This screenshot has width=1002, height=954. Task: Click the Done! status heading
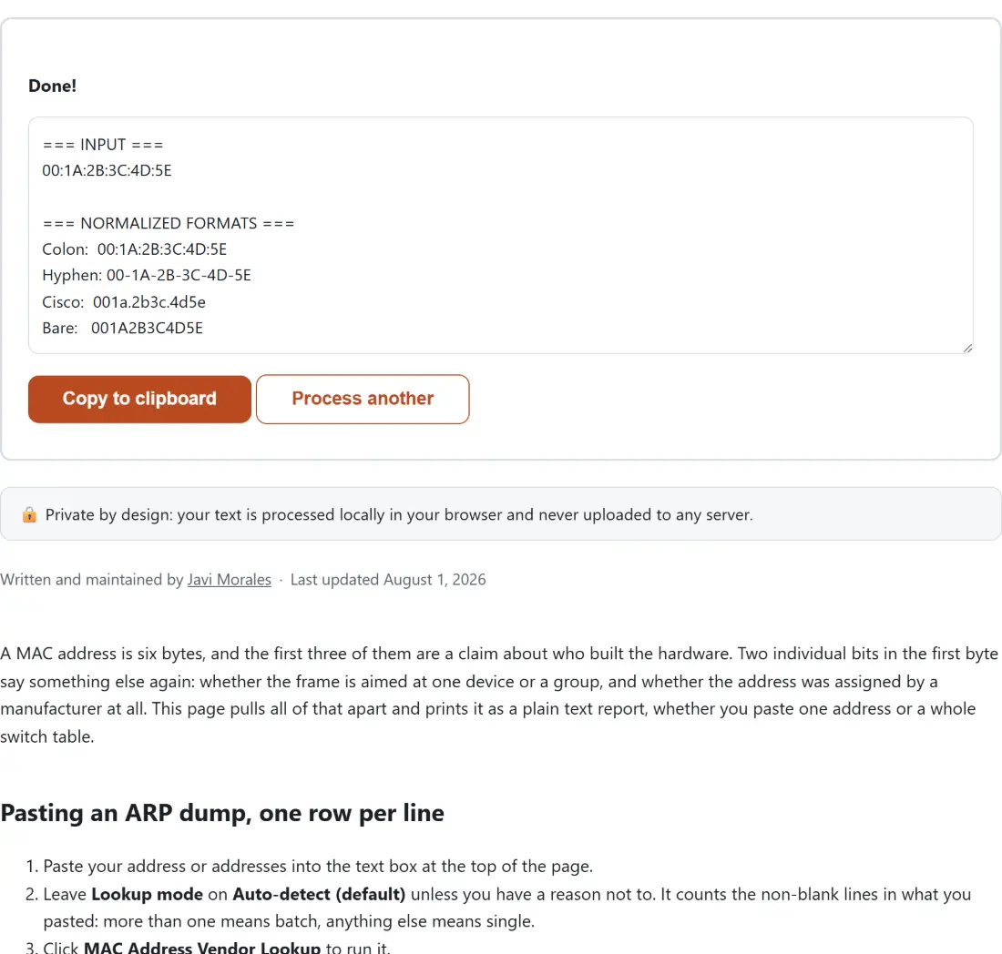53,86
